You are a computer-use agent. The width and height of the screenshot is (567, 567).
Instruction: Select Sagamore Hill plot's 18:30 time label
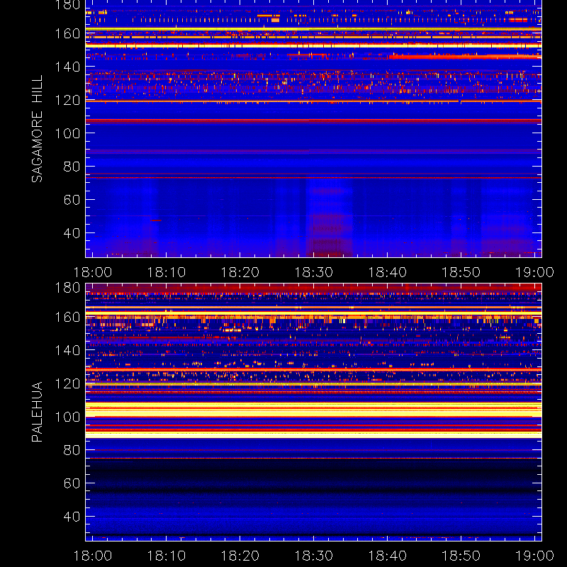coord(314,272)
